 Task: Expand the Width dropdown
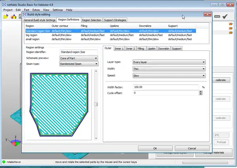[x=169, y=68]
